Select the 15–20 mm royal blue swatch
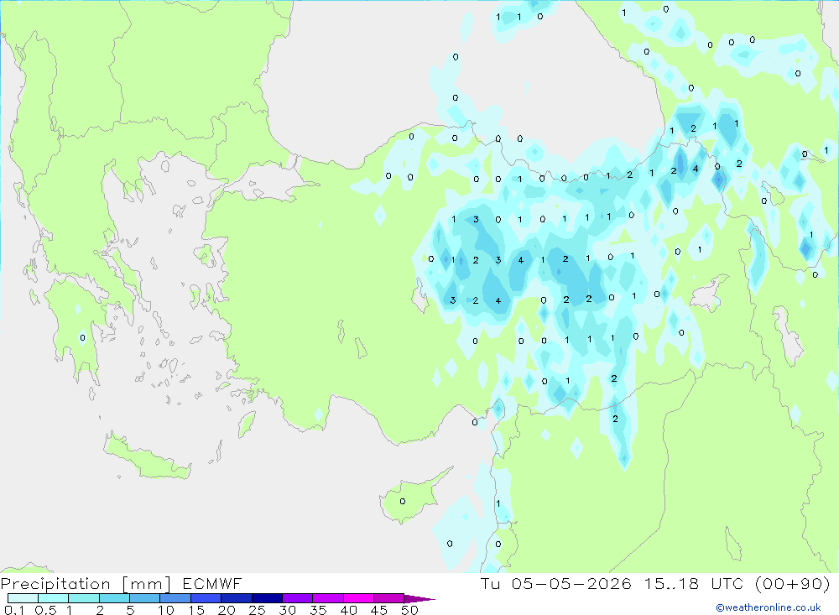Viewport: 839px width, 615px height. 206,598
